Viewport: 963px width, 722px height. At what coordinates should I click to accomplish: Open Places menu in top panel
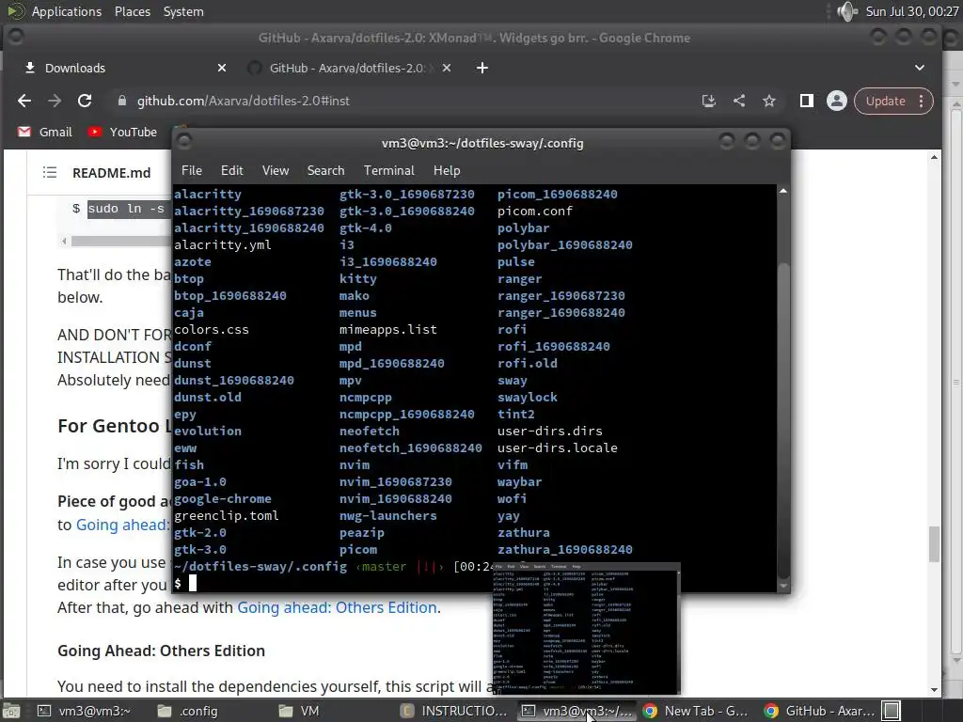click(x=133, y=11)
